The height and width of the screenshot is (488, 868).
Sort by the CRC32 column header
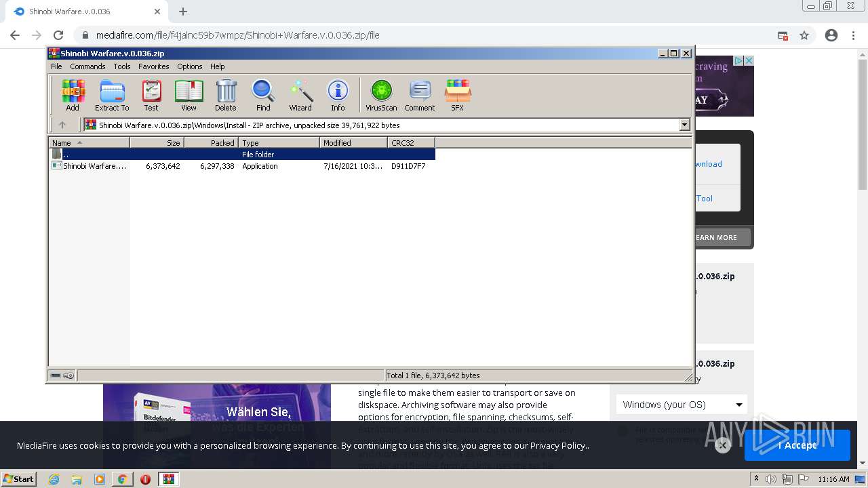tap(411, 142)
